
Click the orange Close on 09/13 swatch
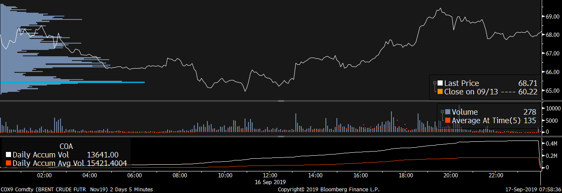coord(440,91)
